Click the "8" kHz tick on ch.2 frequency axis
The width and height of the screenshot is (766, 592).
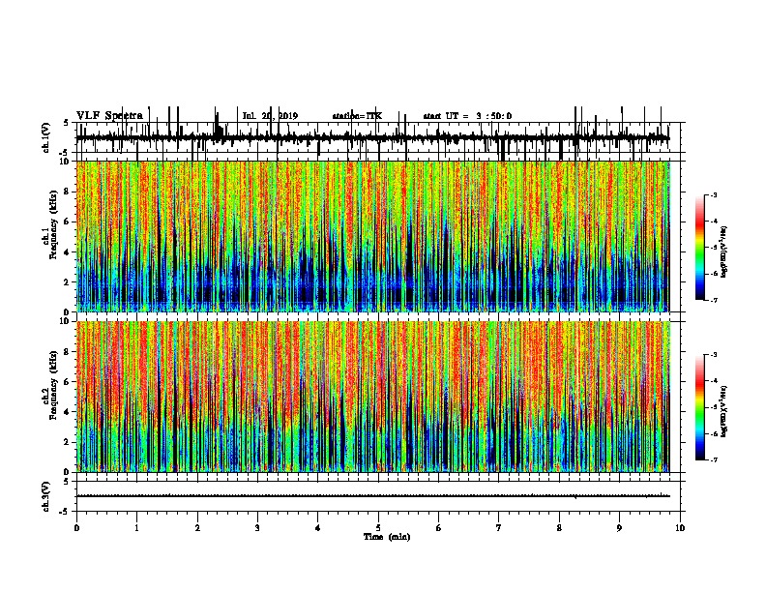tap(68, 352)
